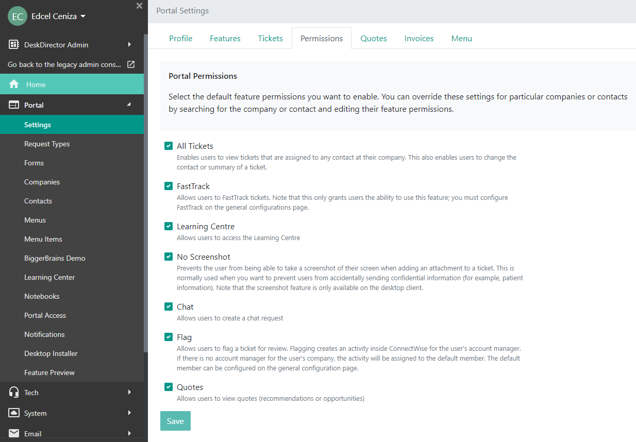
Task: Collapse the Portal section arrow
Action: pos(129,105)
